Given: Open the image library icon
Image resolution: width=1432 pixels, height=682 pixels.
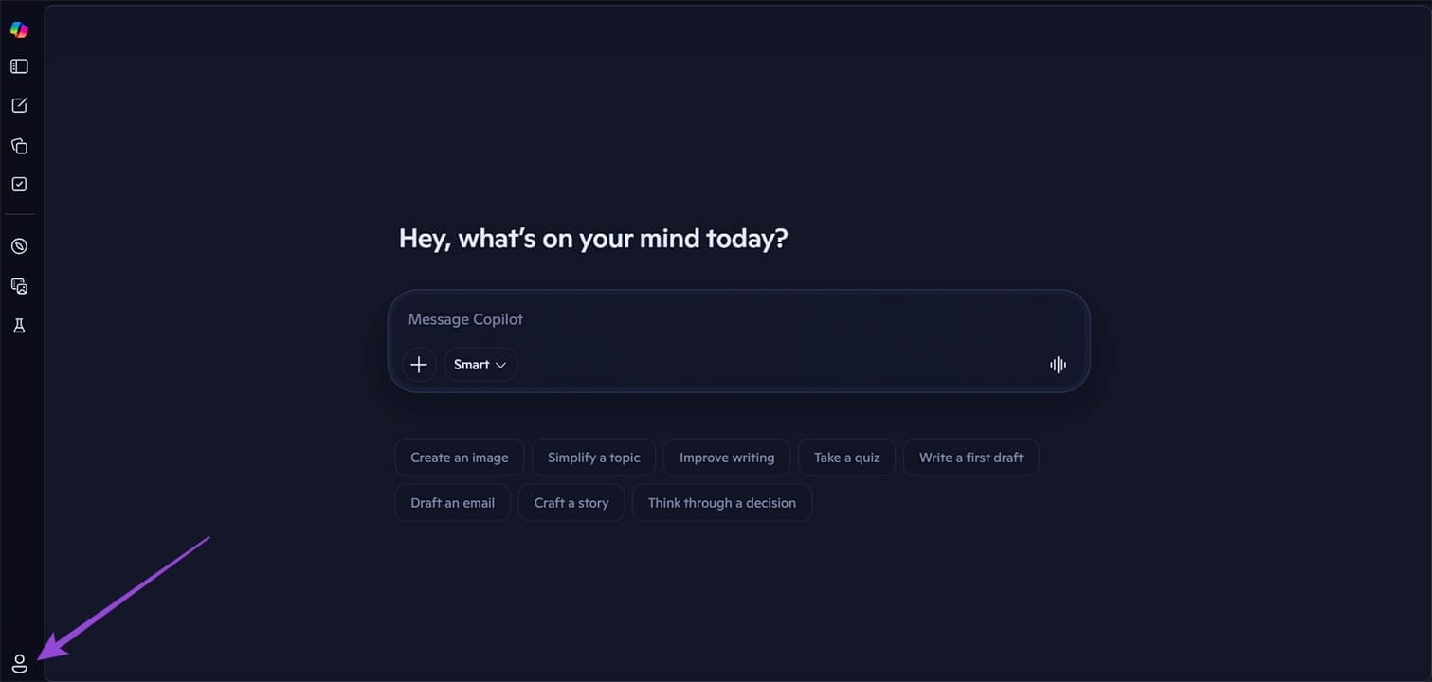Looking at the screenshot, I should tap(19, 286).
